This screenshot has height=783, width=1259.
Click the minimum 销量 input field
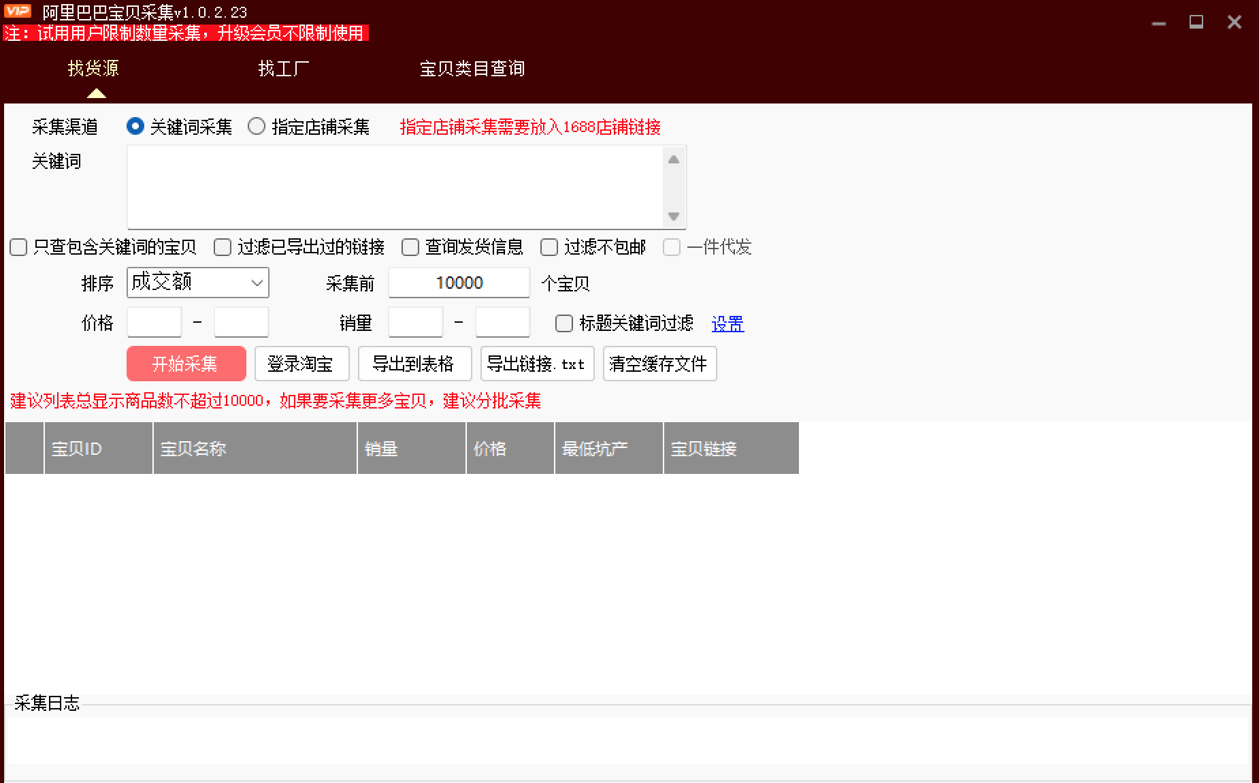[416, 322]
